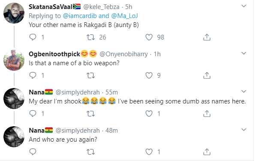The width and height of the screenshot is (259, 161).
Task: Open the @simplydehrah handle on the 48m tweet
Action: click(78, 131)
